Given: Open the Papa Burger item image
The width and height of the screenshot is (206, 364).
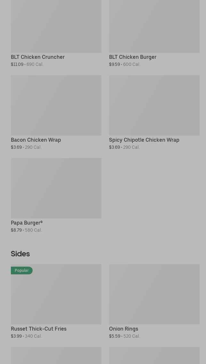Looking at the screenshot, I should coord(56,188).
